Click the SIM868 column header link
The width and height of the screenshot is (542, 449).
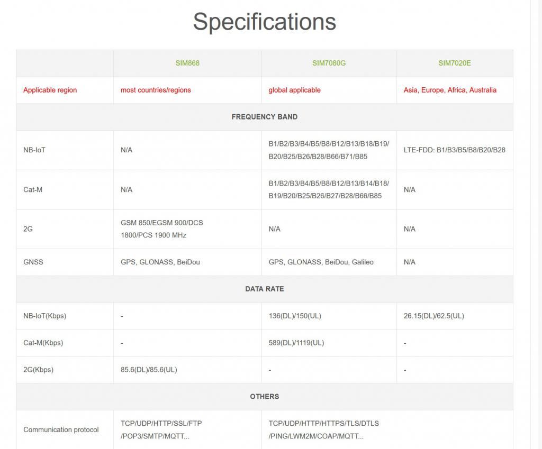[x=187, y=63]
